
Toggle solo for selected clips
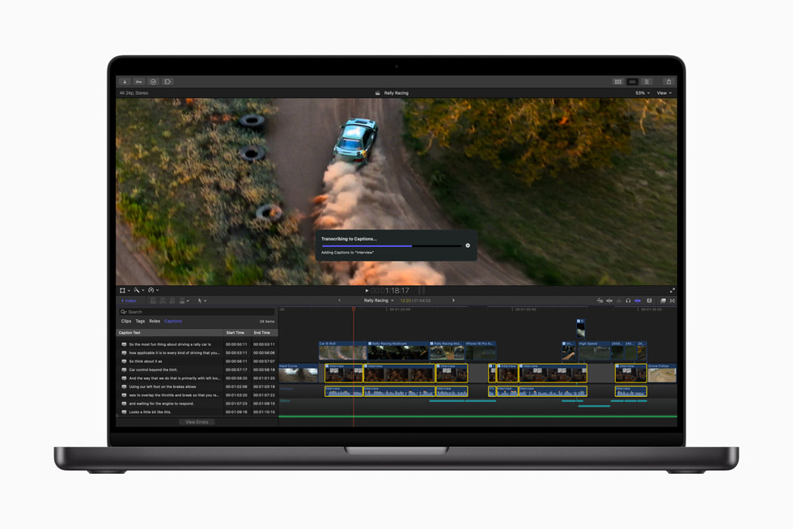[x=628, y=300]
